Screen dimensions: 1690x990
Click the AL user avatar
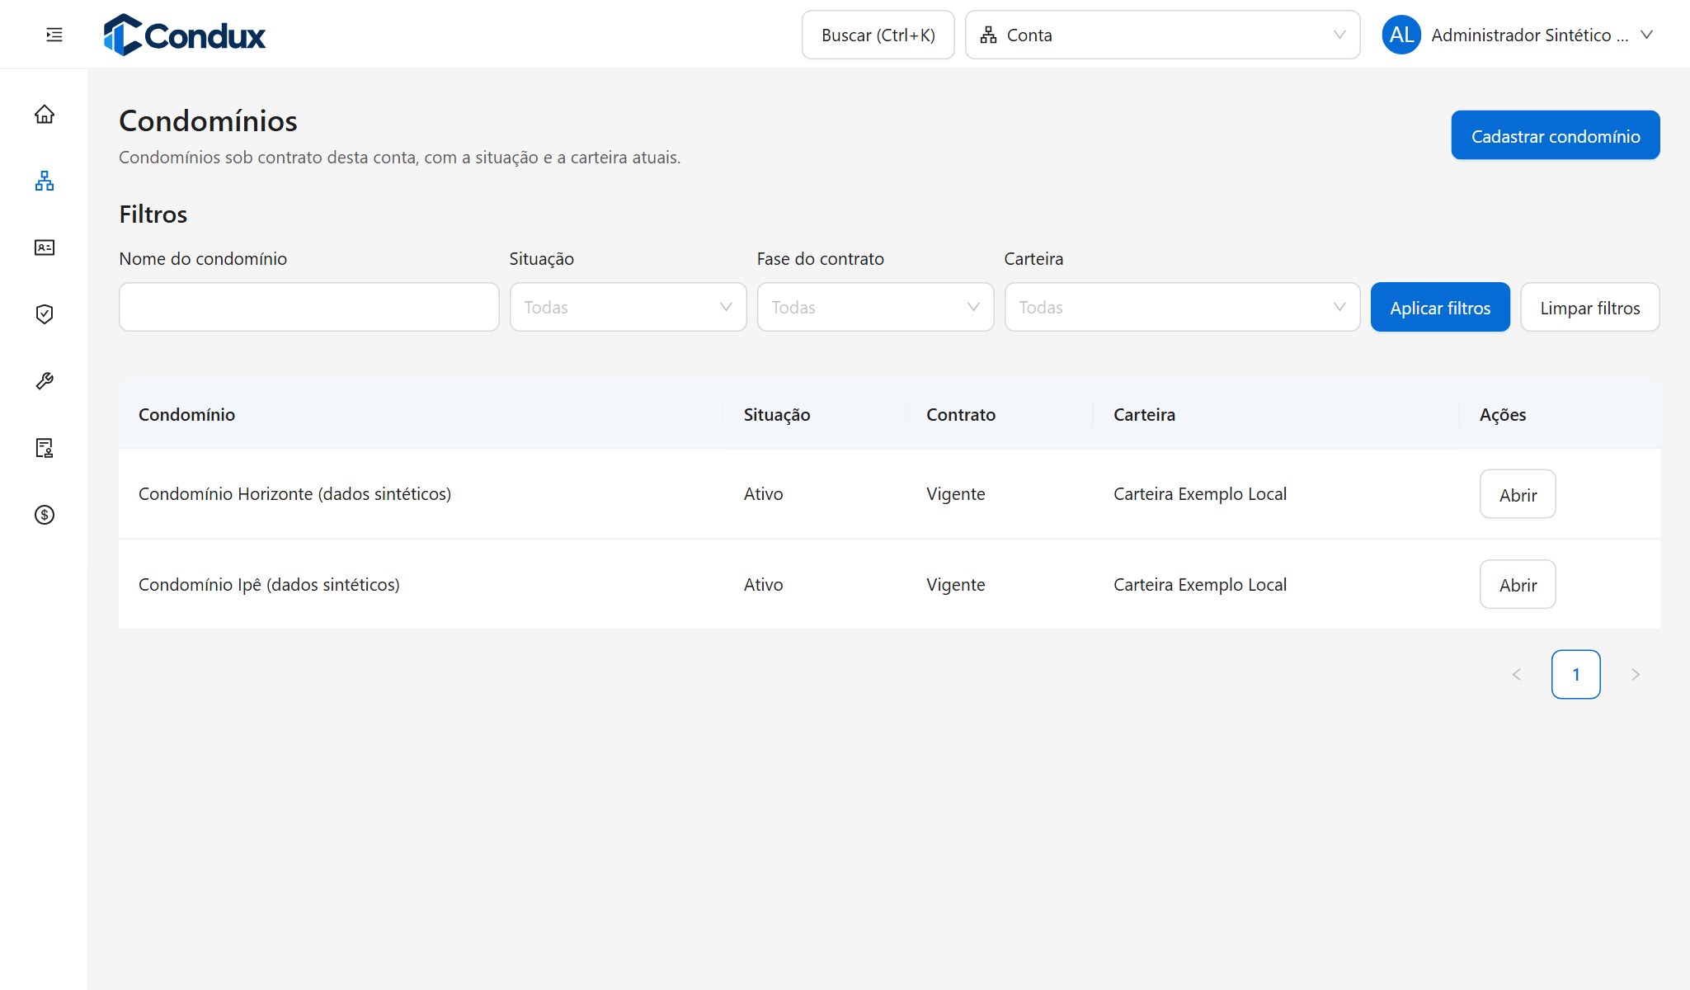click(1401, 35)
